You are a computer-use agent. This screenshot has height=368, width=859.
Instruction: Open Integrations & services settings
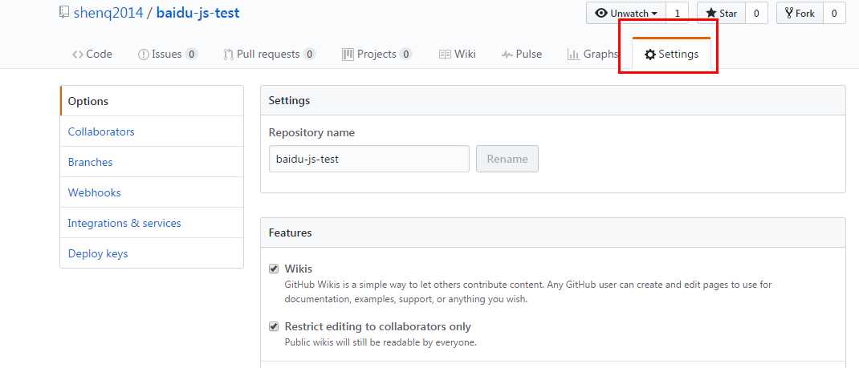coord(152,223)
